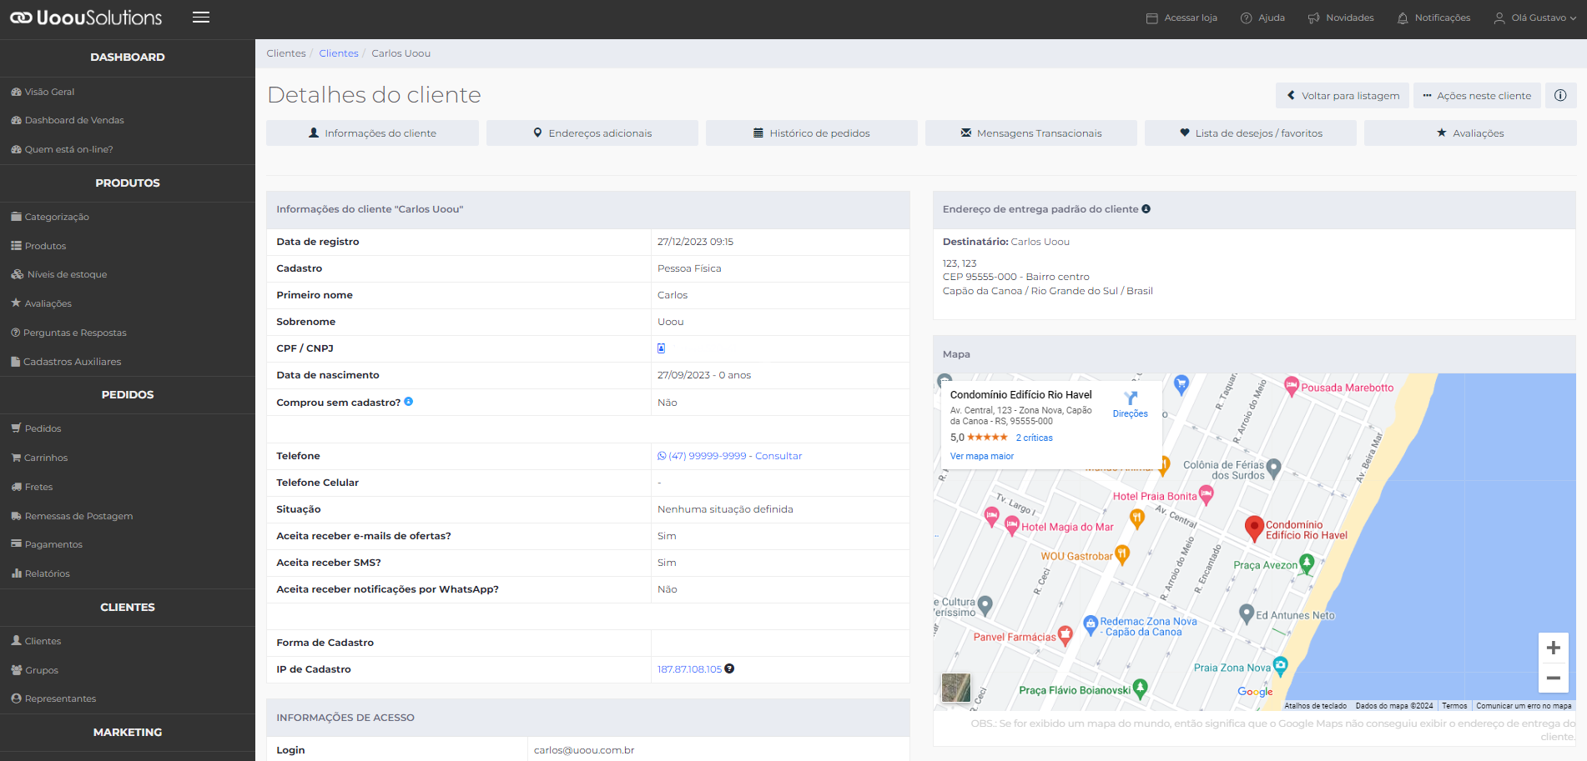
Task: Open the Ajuda help menu
Action: point(1262,18)
